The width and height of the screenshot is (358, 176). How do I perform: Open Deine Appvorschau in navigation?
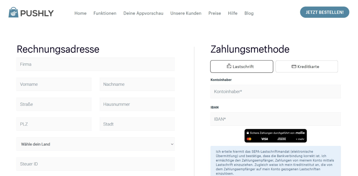(x=143, y=13)
